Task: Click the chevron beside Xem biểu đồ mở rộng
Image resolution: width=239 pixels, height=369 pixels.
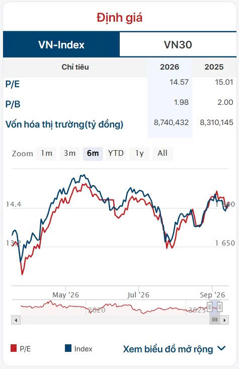Action: tap(221, 348)
